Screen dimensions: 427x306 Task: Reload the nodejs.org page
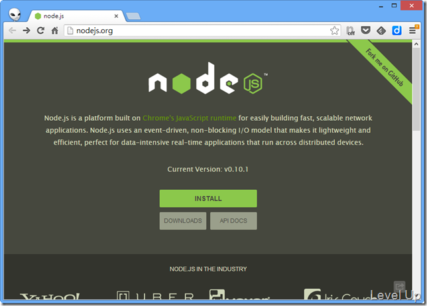tap(40, 31)
